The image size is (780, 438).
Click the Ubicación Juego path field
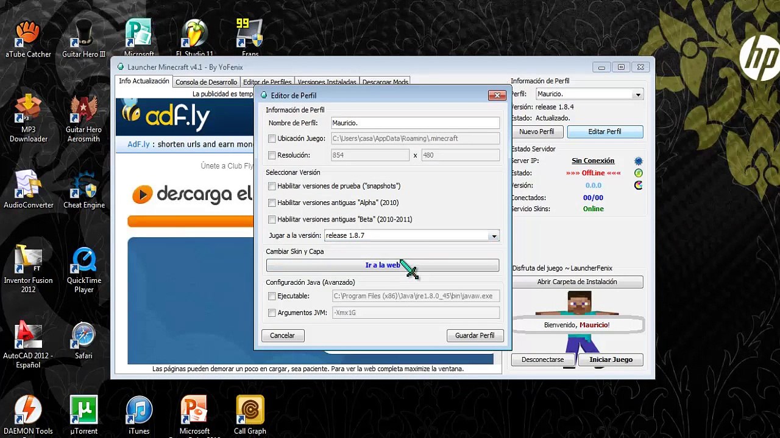(x=415, y=139)
